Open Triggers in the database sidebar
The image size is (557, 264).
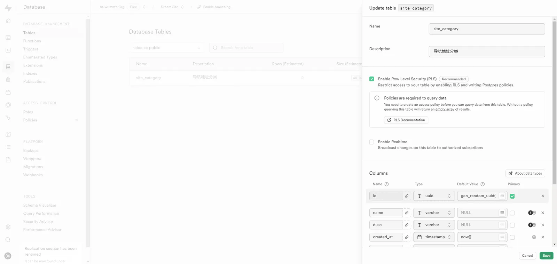[31, 49]
